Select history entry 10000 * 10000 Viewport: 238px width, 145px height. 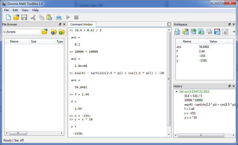[193, 100]
